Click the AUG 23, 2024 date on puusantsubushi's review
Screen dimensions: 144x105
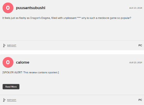[x=136, y=8]
